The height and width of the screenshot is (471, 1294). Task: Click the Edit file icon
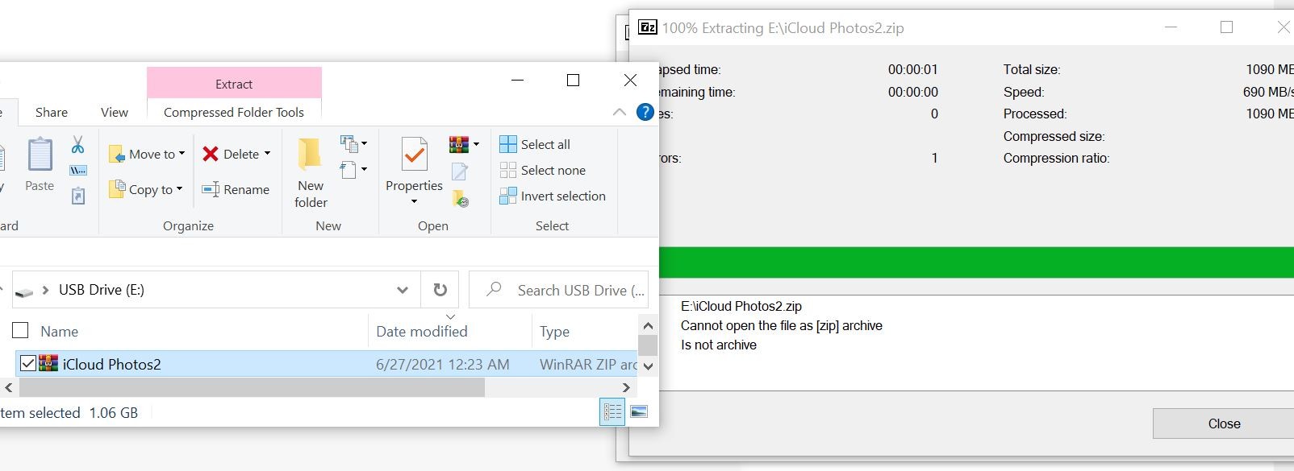click(460, 171)
